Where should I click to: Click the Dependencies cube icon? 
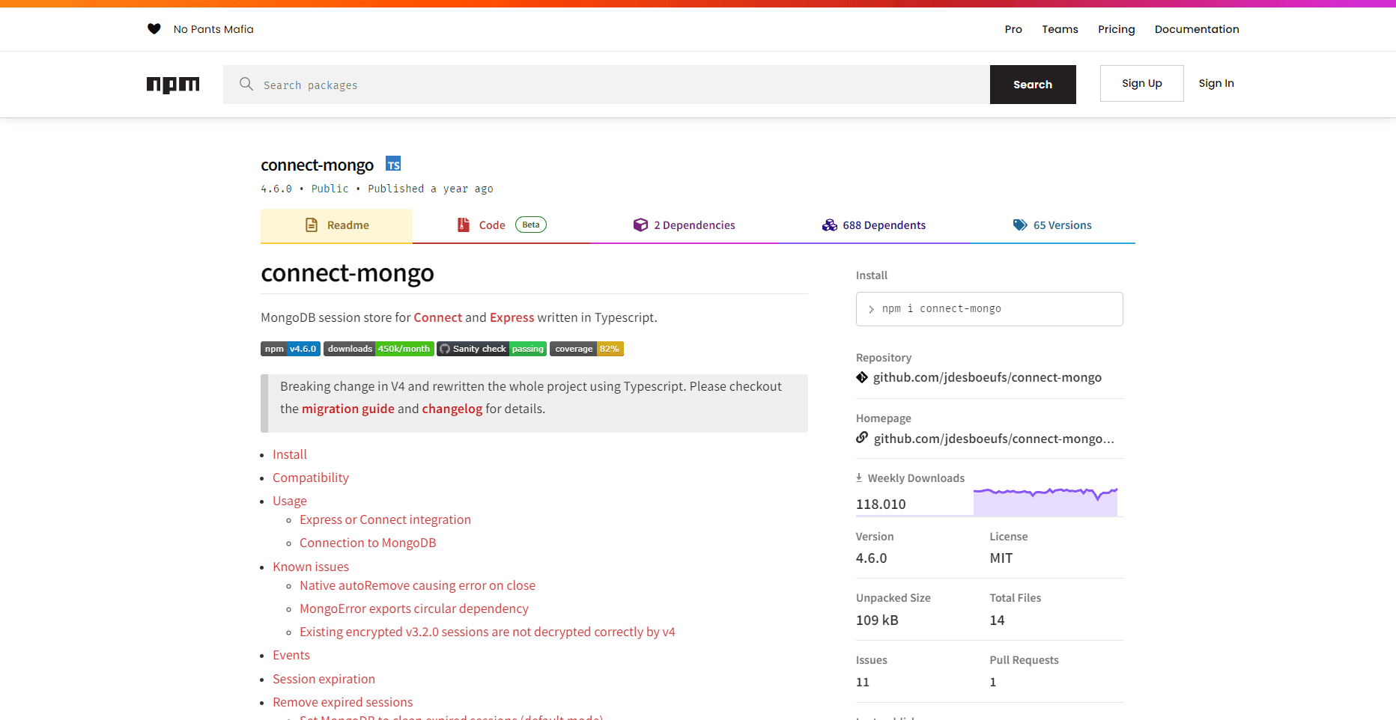(640, 225)
